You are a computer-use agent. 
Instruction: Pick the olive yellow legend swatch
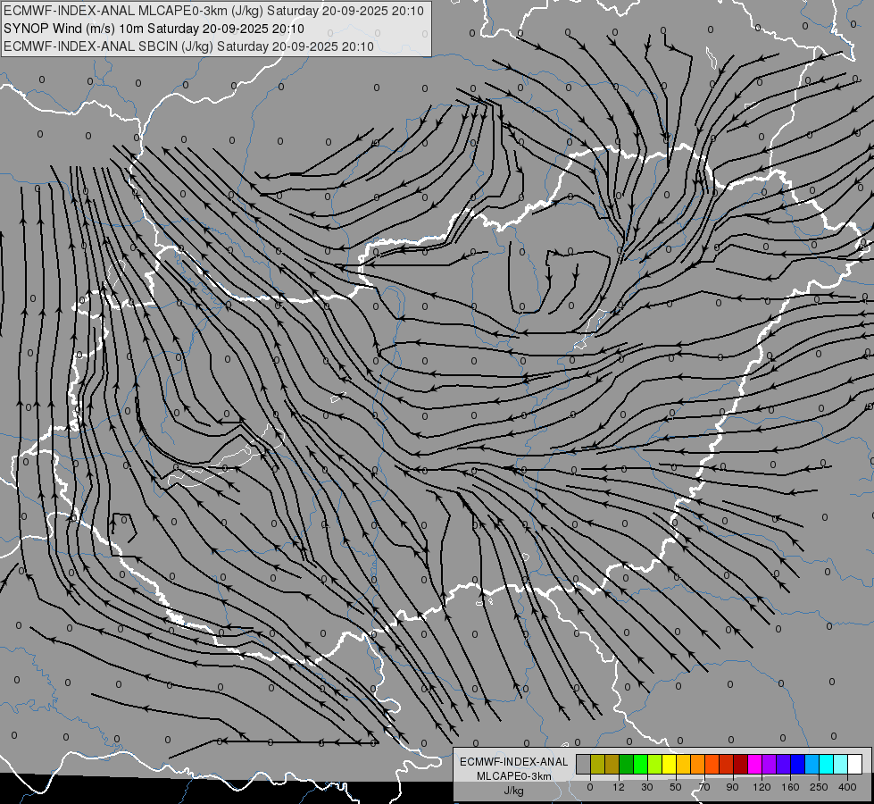tap(597, 764)
